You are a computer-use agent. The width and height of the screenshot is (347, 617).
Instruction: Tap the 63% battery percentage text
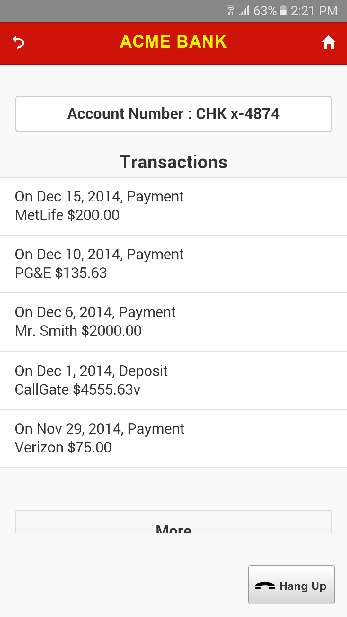click(265, 11)
